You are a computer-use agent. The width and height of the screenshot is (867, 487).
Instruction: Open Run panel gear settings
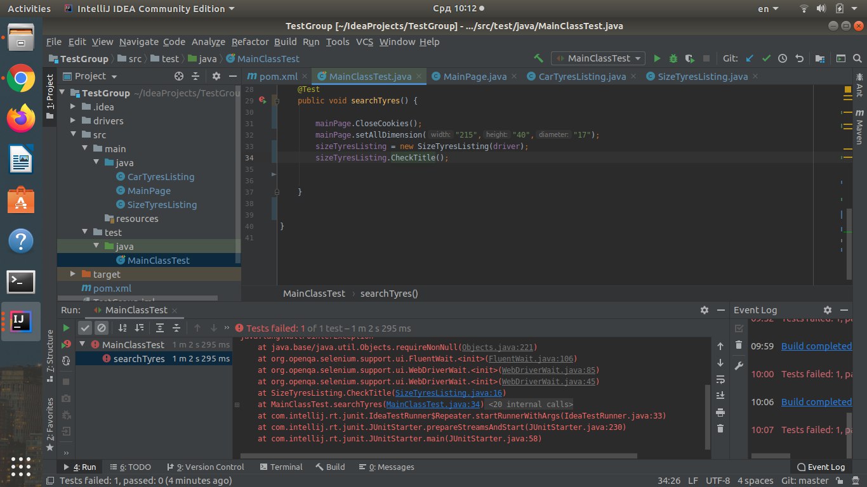click(704, 310)
